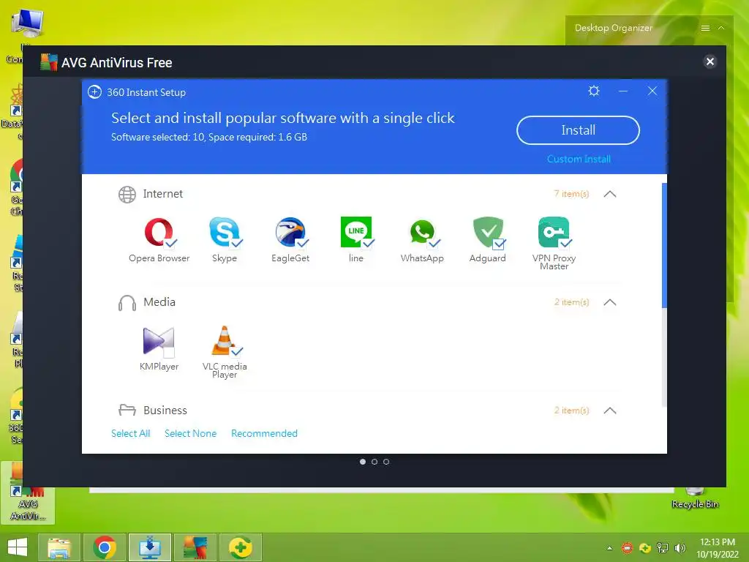Click the AVG AntiVirus Free logo
749x562 pixels.
(49, 62)
